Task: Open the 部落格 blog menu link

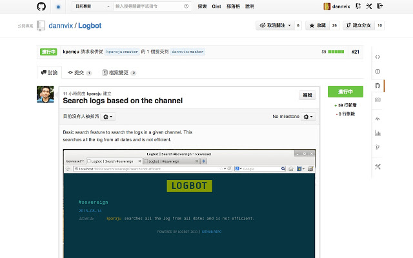Action: [x=233, y=6]
